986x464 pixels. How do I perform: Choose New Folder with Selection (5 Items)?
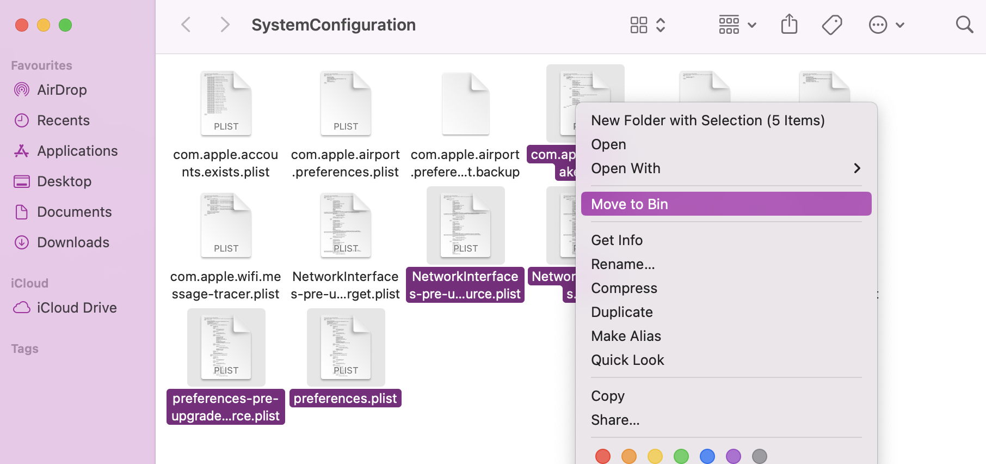[726, 120]
